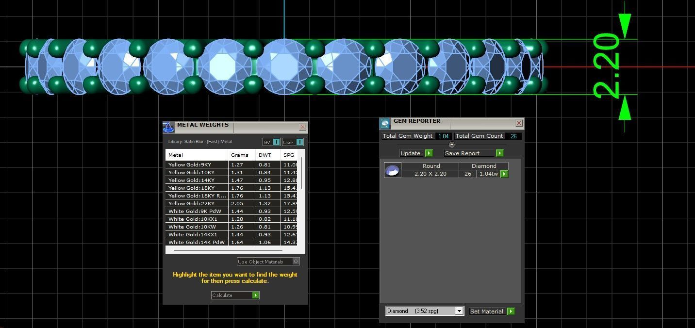Click the 1.13 DWT value for Yellow Gold:18KY
This screenshot has height=328, width=695.
point(268,188)
